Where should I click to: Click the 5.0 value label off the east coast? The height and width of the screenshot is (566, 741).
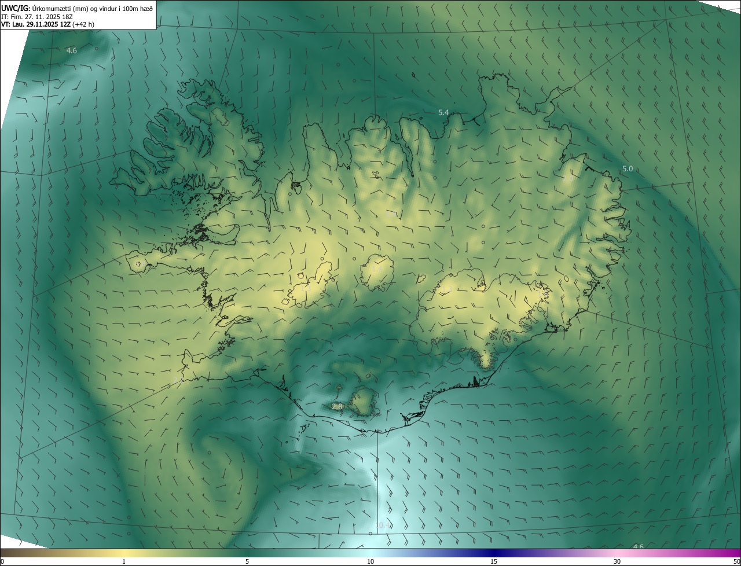coord(628,168)
